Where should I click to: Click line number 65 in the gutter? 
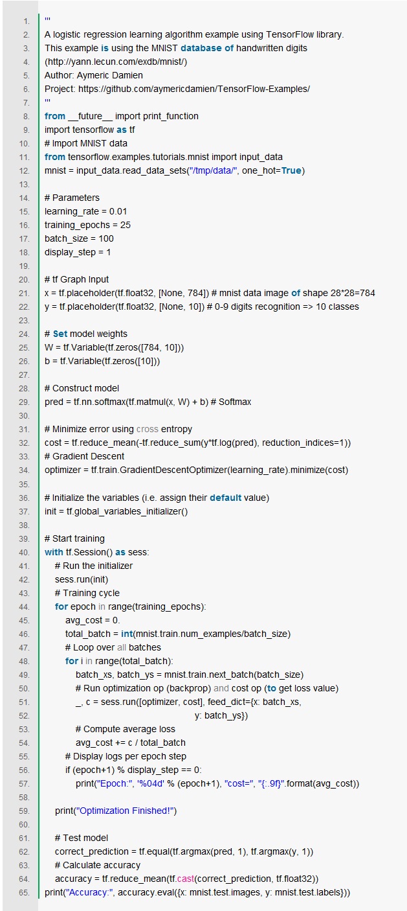(25, 892)
